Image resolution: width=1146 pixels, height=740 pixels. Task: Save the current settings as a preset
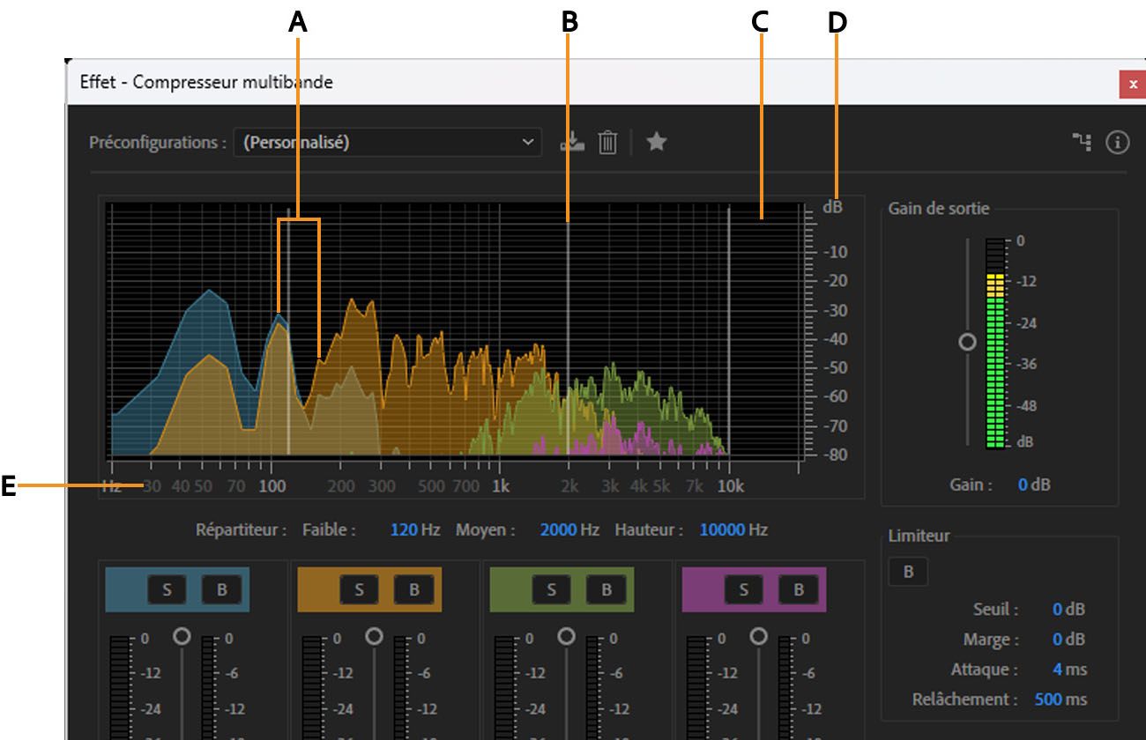(x=572, y=142)
